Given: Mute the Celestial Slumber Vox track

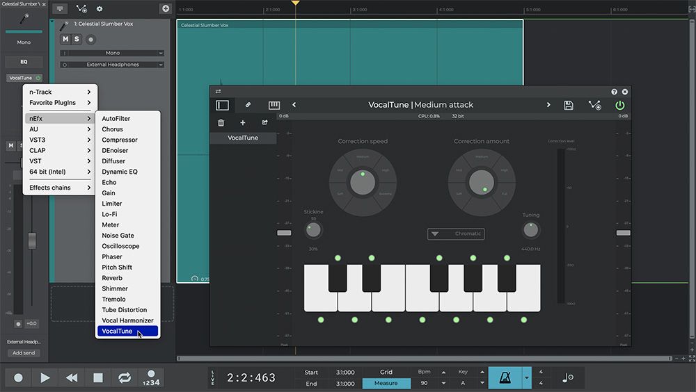Looking at the screenshot, I should click(x=65, y=39).
